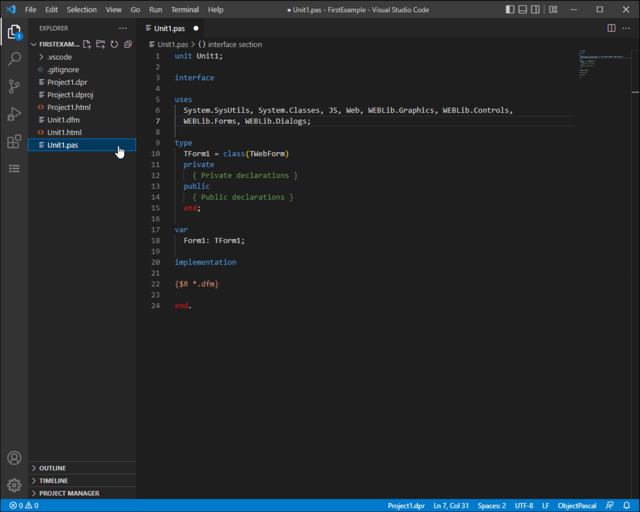Click the New Folder icon in Explorer
640x512 pixels.
tap(101, 44)
